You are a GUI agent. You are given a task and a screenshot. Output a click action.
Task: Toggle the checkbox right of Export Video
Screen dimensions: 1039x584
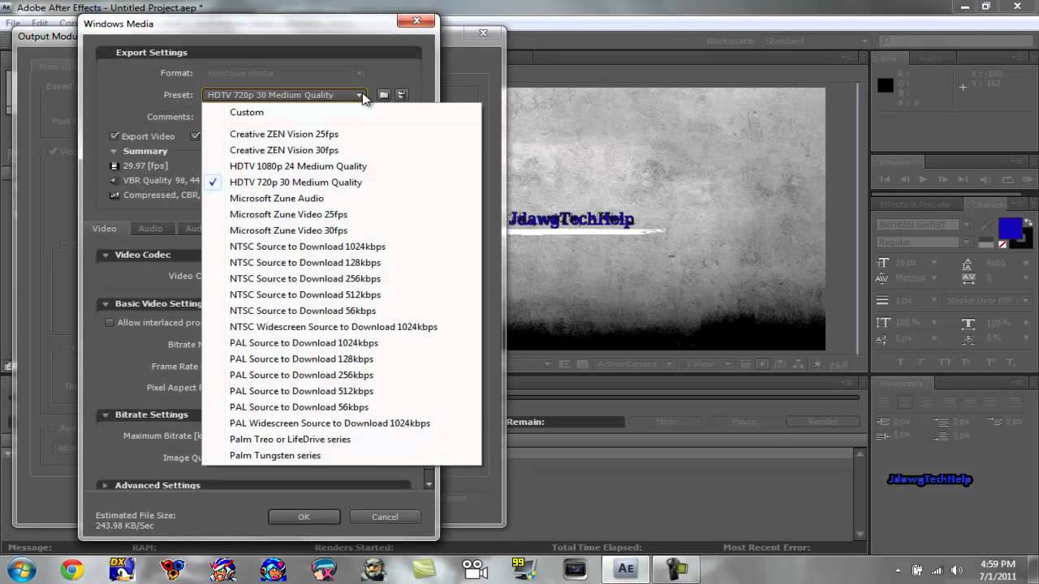[196, 136]
